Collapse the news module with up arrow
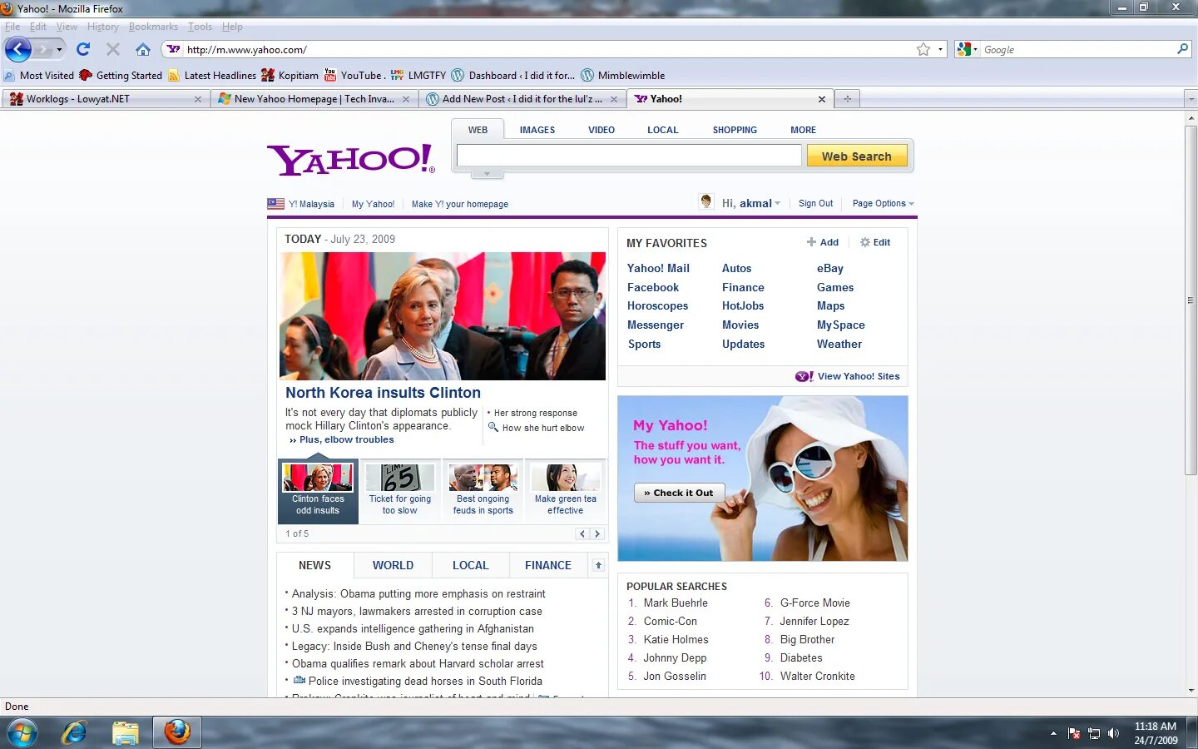Screen dimensions: 1198x749 click(598, 565)
